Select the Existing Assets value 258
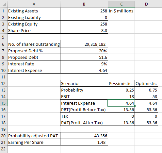Screen dimensions: 162x153 [x=84, y=11]
